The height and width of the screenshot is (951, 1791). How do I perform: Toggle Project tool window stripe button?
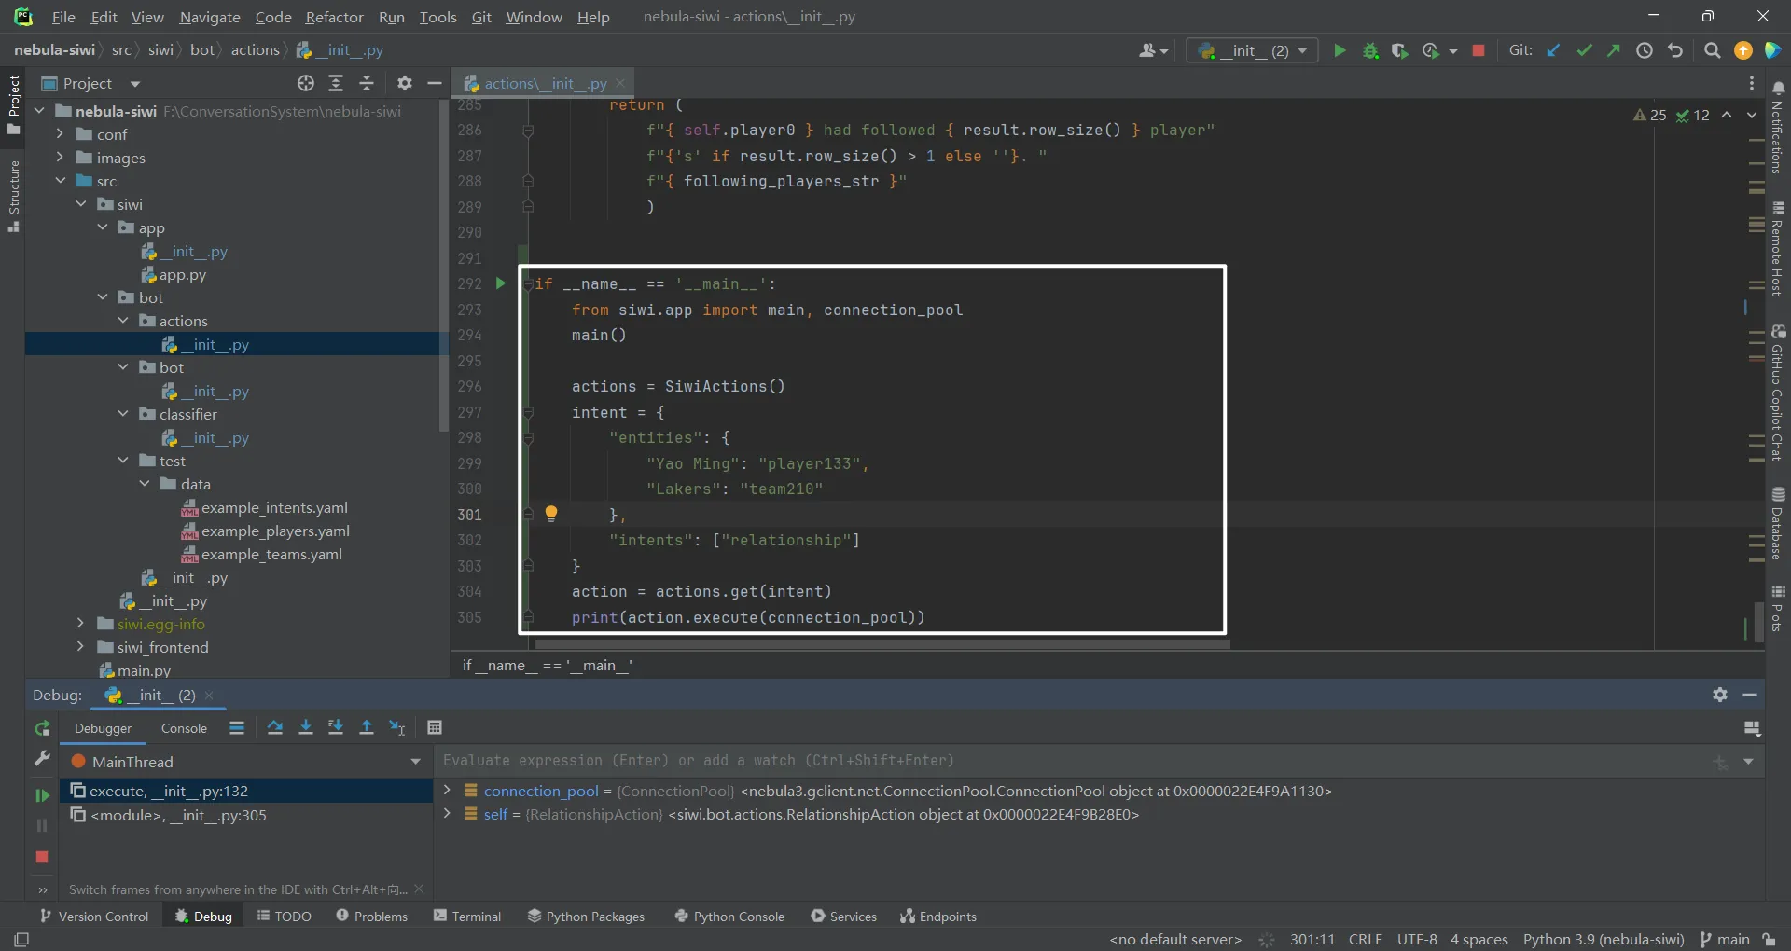pyautogui.click(x=14, y=104)
